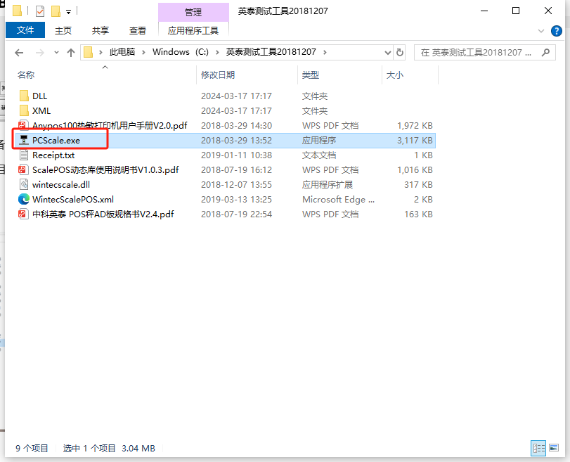
Task: Click the type 应用程序扩展 cell
Action: (x=327, y=185)
